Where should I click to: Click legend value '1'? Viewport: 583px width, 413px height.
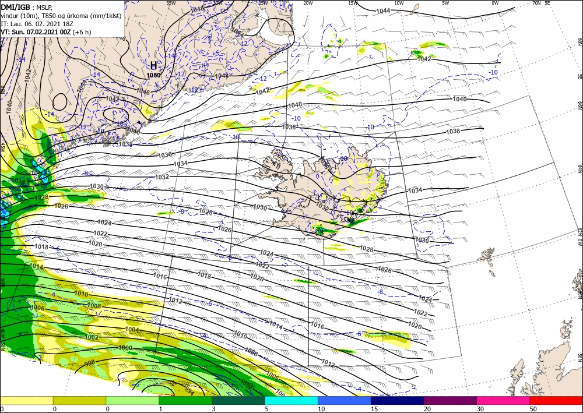point(161,409)
